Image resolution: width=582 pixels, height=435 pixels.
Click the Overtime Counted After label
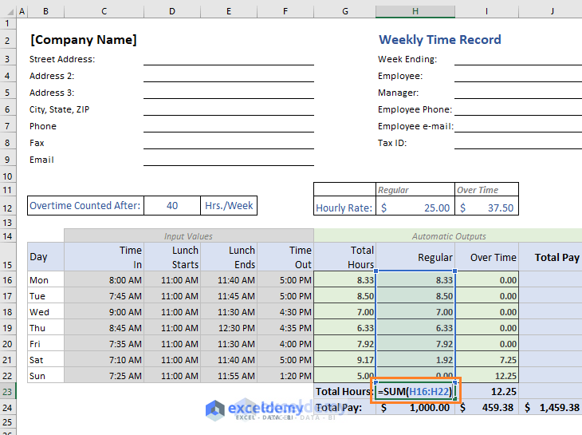pyautogui.click(x=85, y=205)
